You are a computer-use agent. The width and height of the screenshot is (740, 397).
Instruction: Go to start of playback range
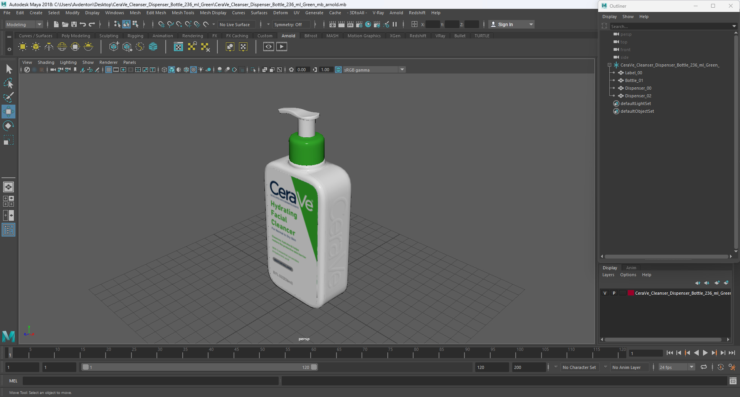click(670, 353)
